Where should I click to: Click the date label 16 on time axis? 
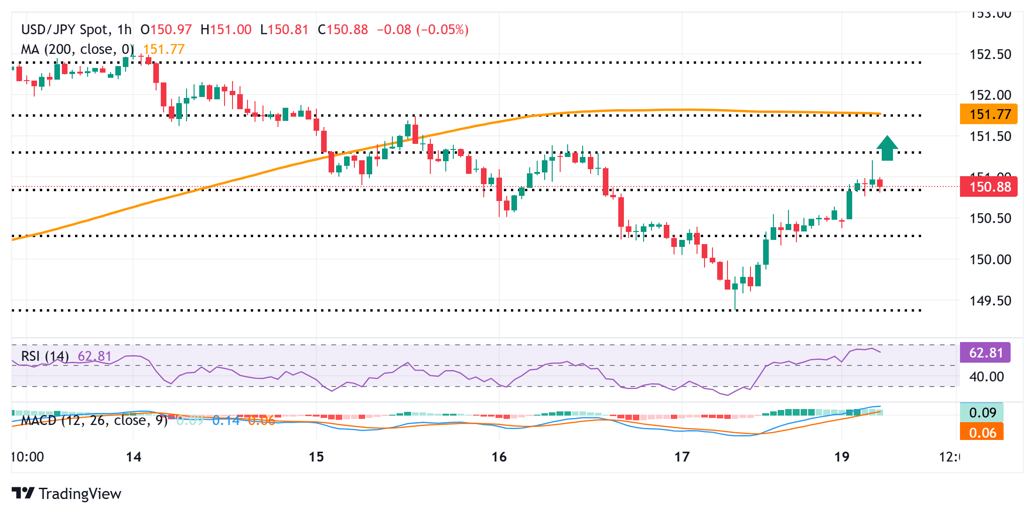pyautogui.click(x=499, y=457)
